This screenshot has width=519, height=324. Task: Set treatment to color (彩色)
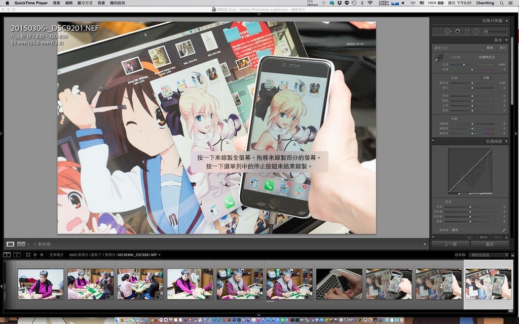[490, 48]
